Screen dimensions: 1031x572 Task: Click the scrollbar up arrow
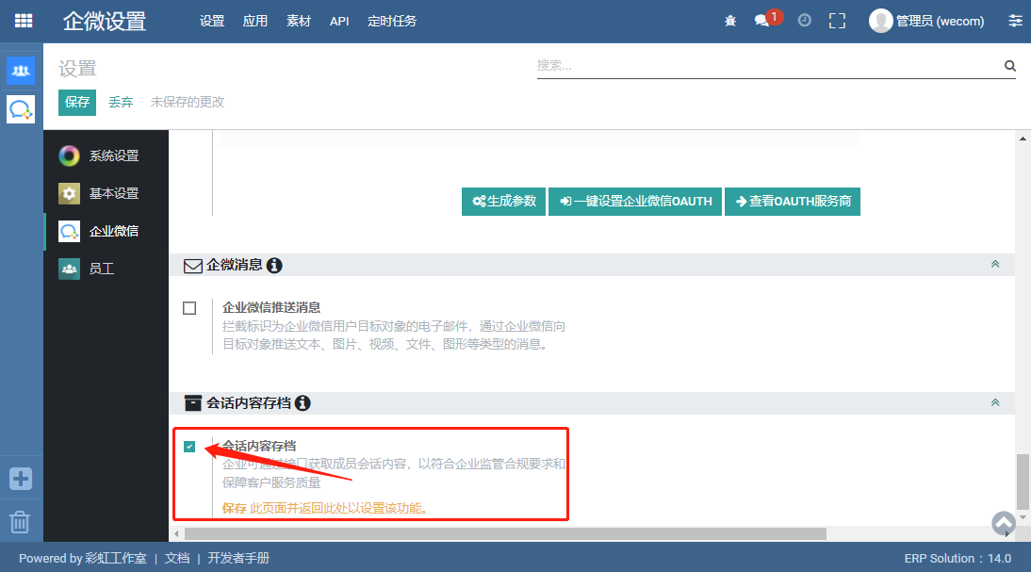pyautogui.click(x=1023, y=139)
